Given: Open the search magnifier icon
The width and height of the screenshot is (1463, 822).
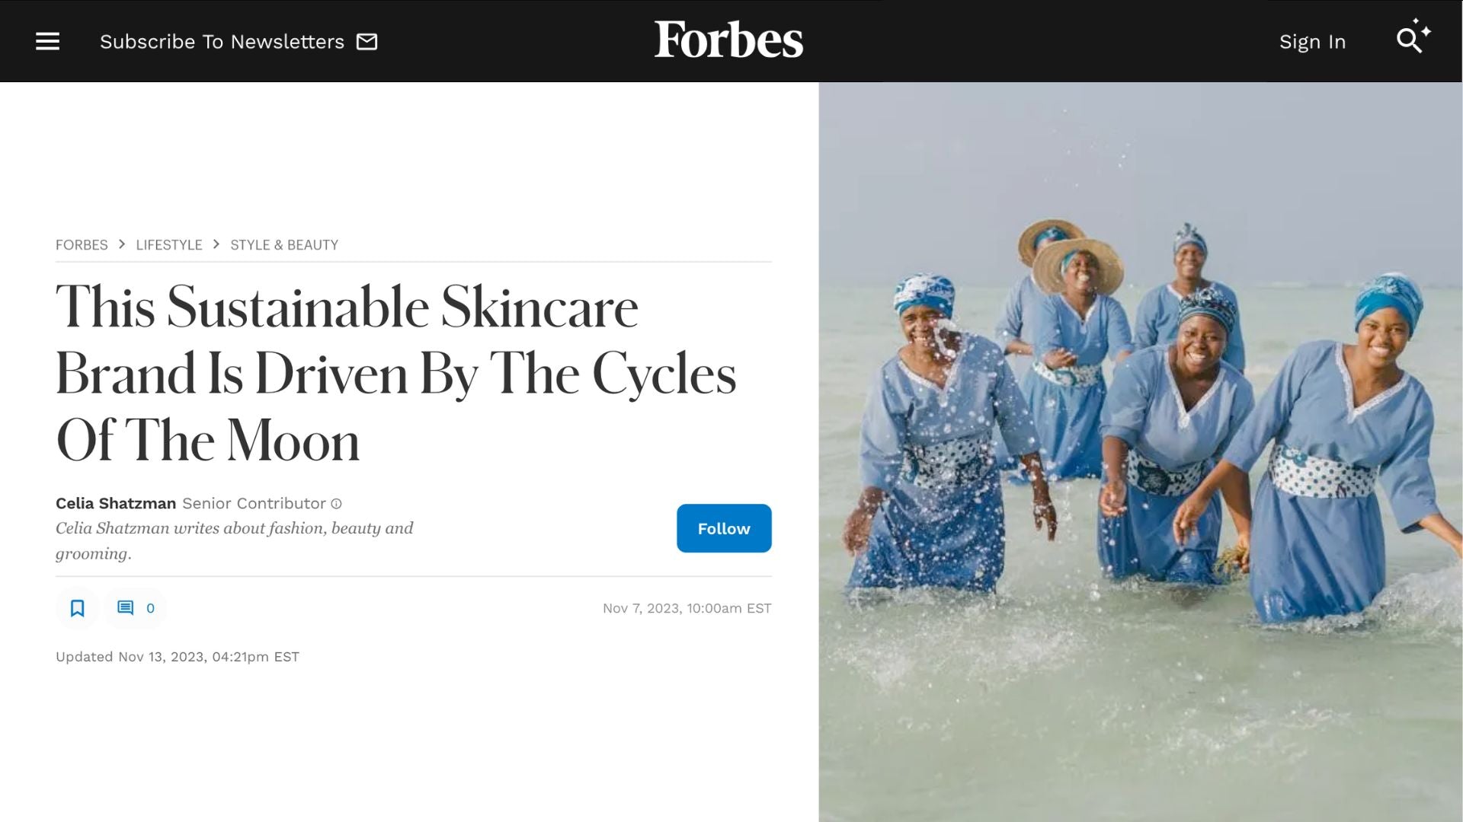Looking at the screenshot, I should point(1409,40).
